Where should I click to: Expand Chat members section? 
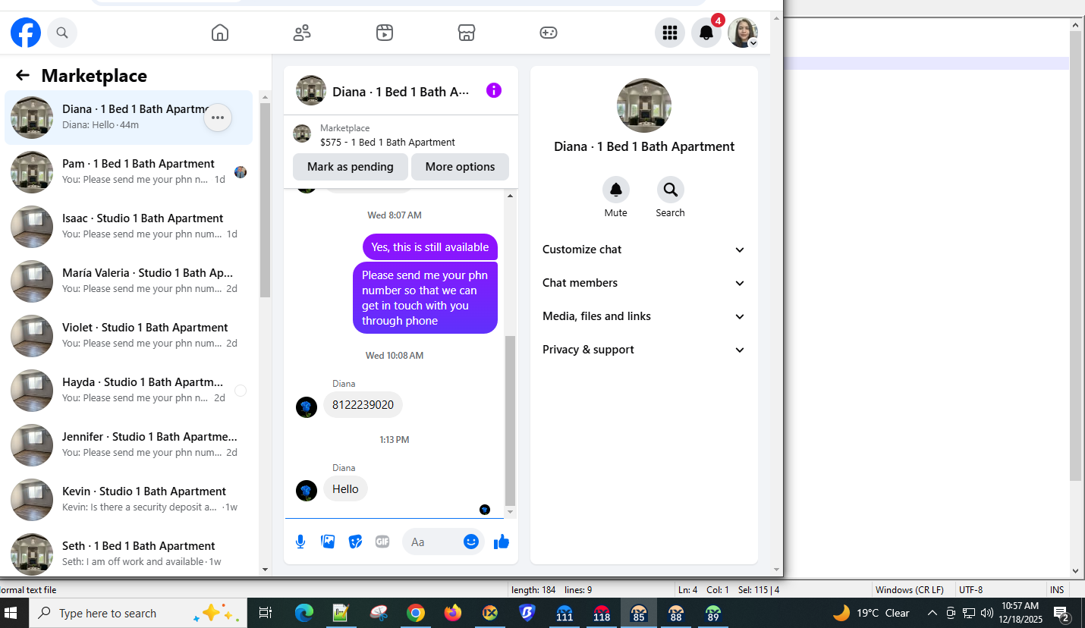coord(643,283)
